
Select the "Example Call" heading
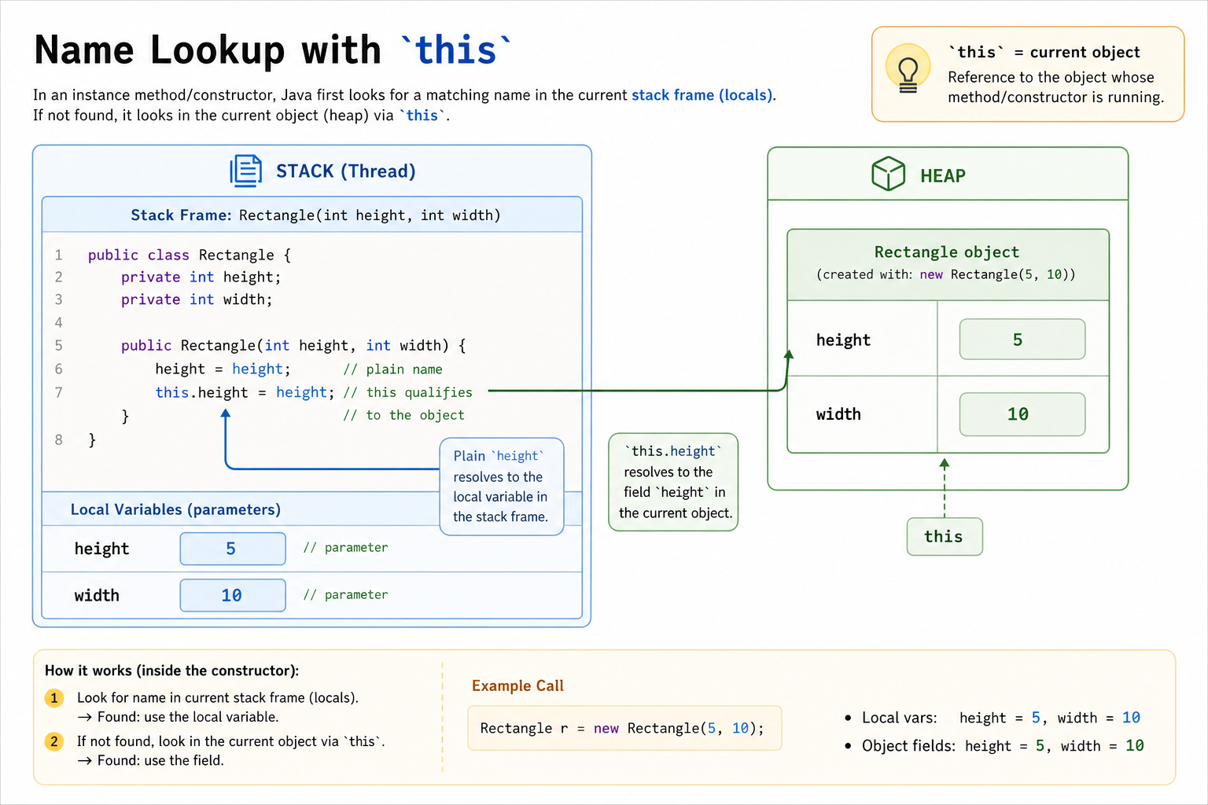517,686
